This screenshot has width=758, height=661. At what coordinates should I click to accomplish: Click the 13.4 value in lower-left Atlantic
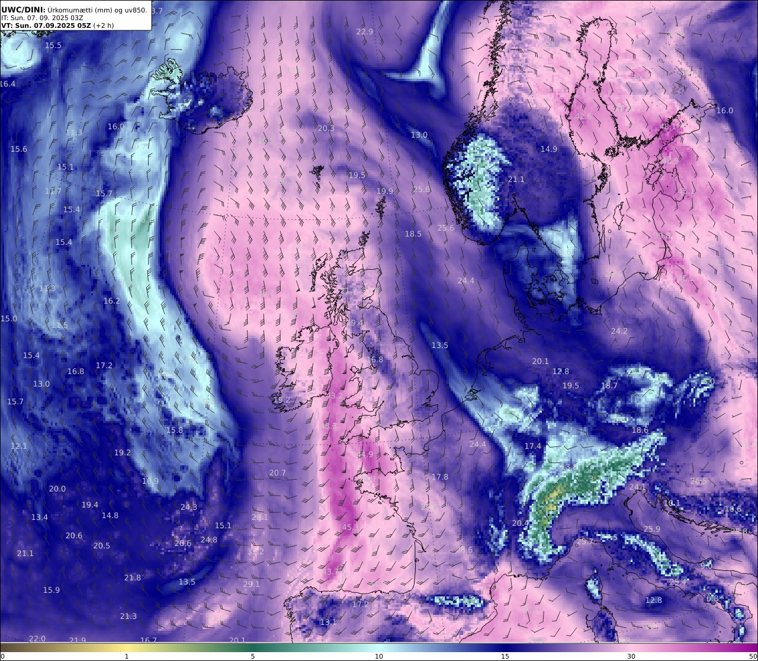(x=40, y=517)
